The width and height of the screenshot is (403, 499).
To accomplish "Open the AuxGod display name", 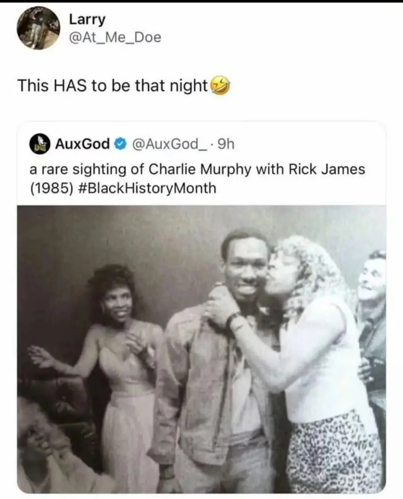I will point(82,144).
